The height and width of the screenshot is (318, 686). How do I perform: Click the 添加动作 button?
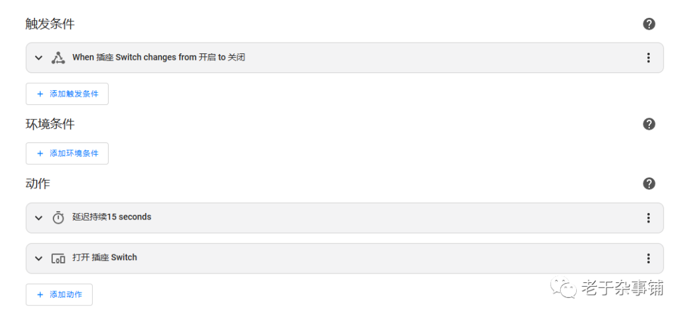[59, 294]
